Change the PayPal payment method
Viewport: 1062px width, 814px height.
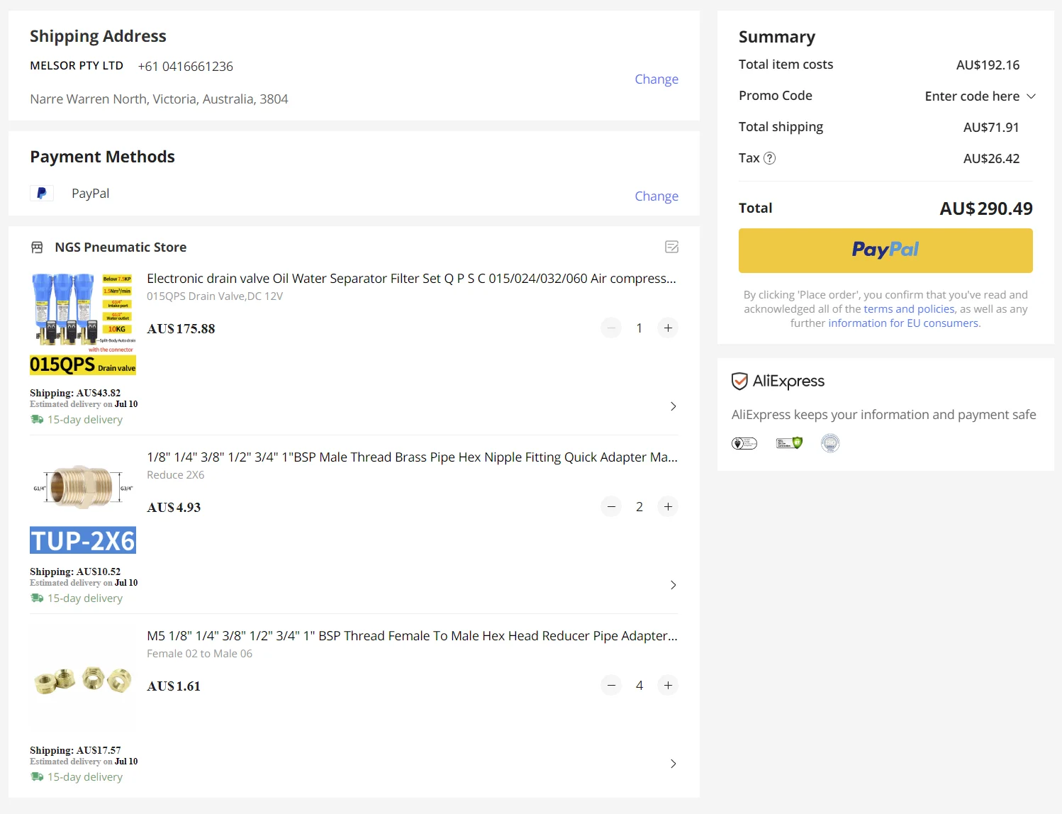pyautogui.click(x=656, y=196)
